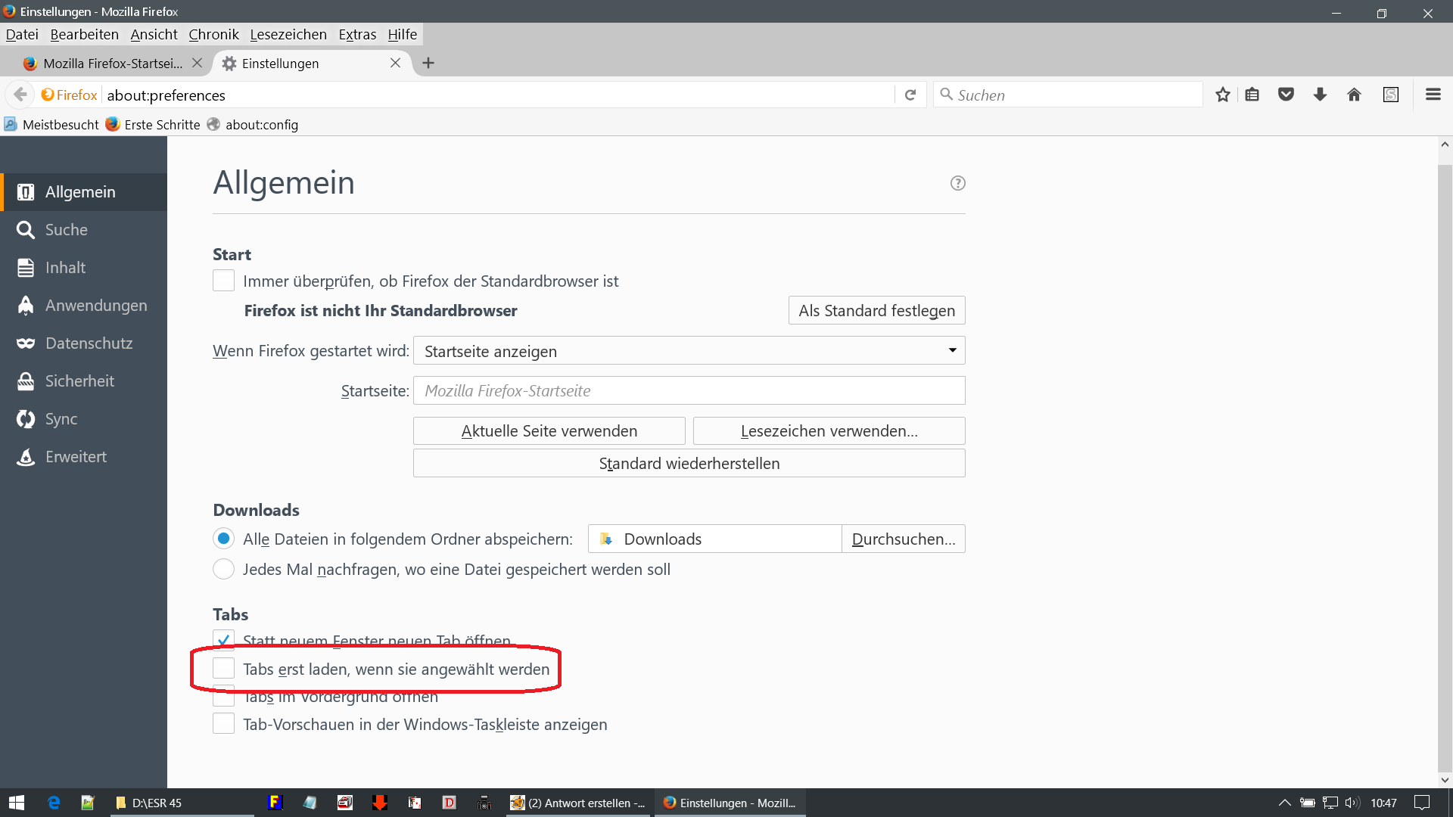This screenshot has height=817, width=1453.
Task: Enable default browser check checkbox
Action: pyautogui.click(x=223, y=281)
